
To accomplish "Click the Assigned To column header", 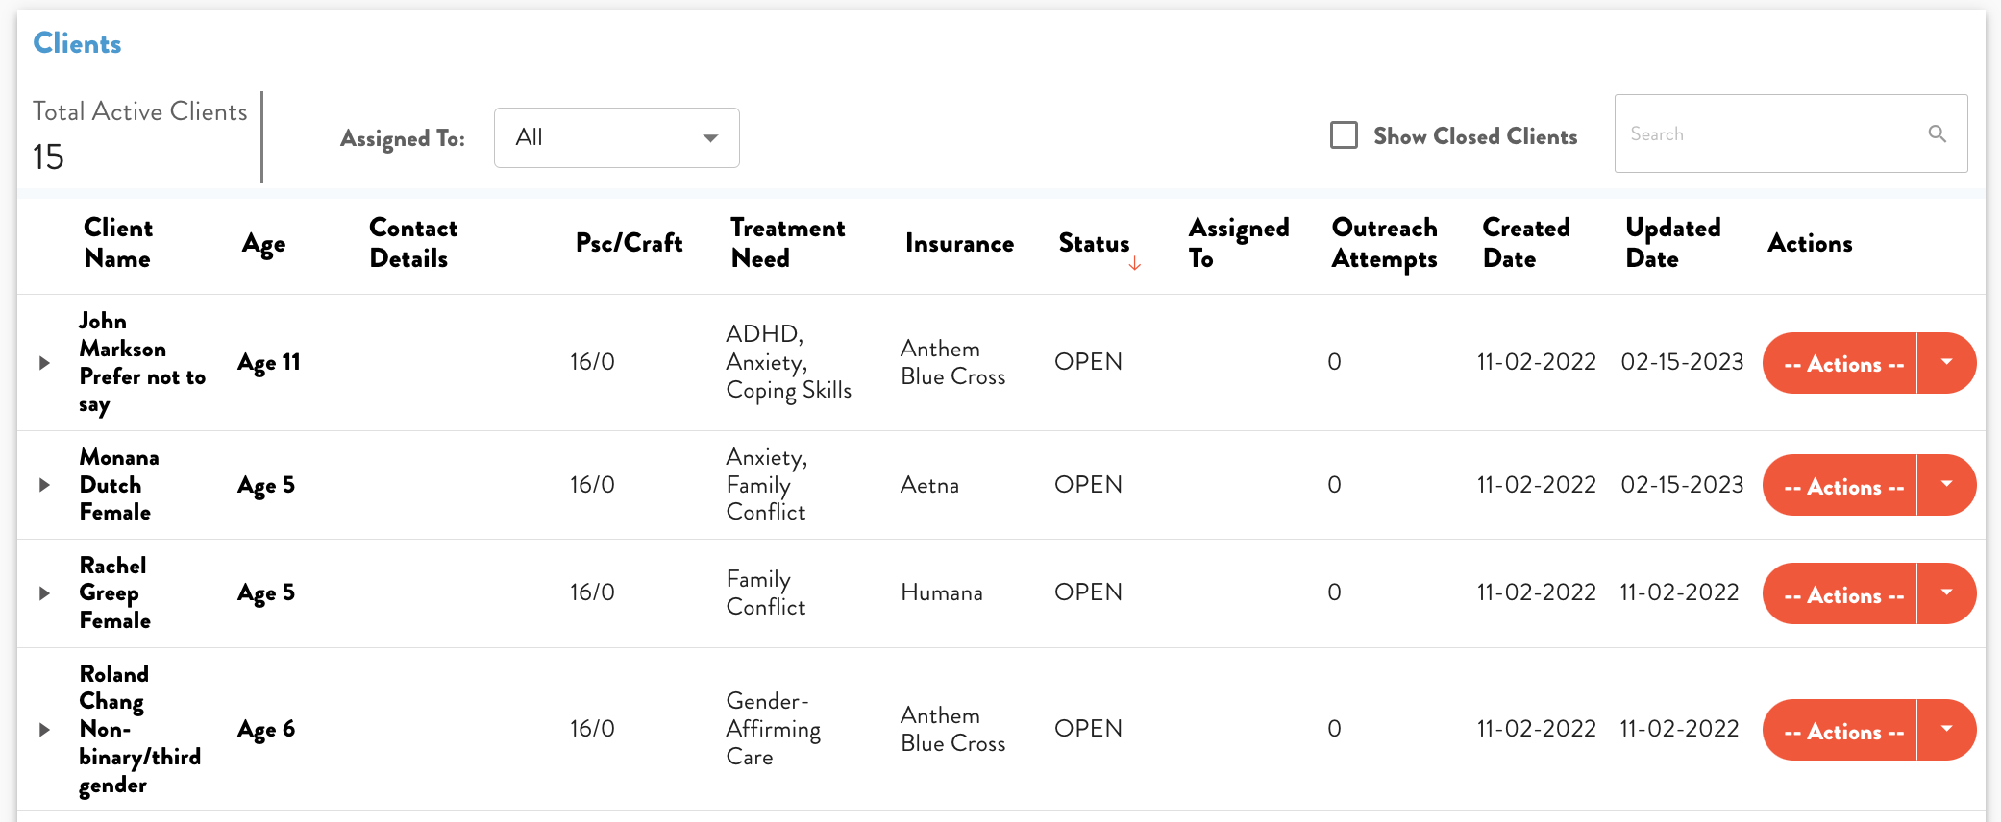I will tap(1239, 243).
